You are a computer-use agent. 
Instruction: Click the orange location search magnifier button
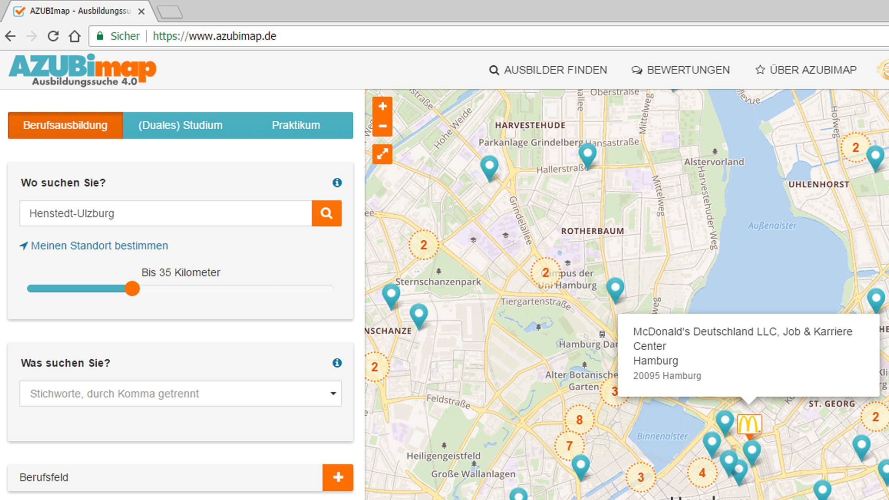click(x=326, y=213)
